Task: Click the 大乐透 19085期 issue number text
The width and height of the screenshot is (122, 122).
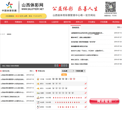Action: [48, 79]
